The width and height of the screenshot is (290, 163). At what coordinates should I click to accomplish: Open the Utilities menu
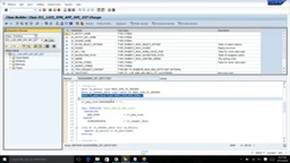(40, 4)
